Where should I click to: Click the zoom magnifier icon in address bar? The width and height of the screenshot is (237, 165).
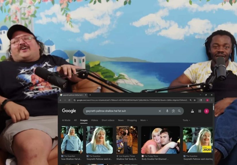(x=191, y=100)
